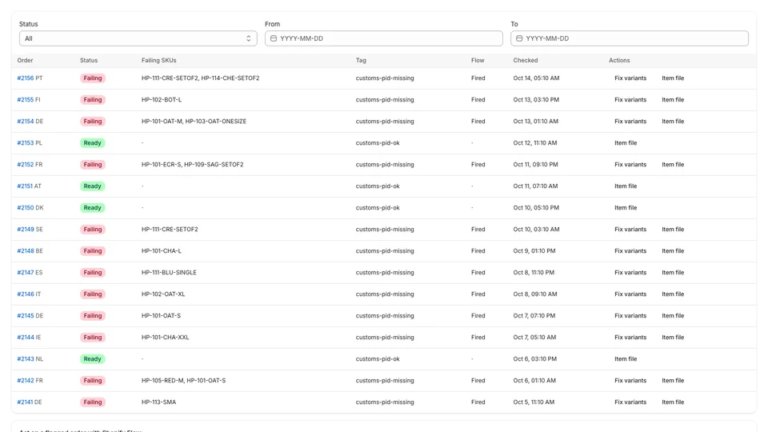Click Fix variants for order #2146
The width and height of the screenshot is (768, 432).
pos(630,294)
